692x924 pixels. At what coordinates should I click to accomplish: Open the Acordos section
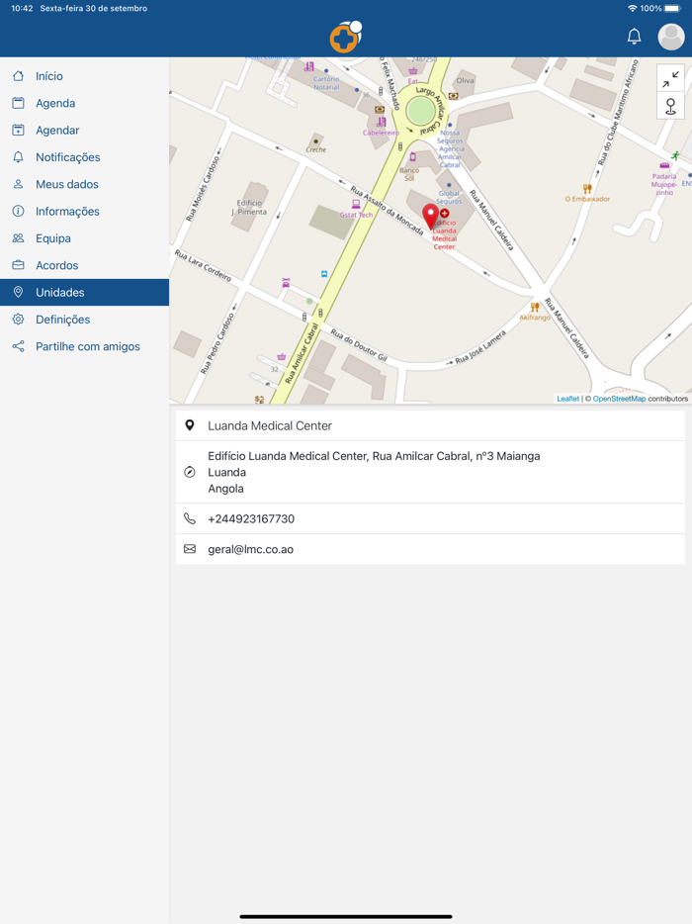(84, 265)
